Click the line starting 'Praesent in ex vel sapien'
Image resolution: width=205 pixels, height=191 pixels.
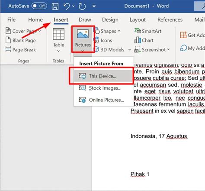pos(168,111)
